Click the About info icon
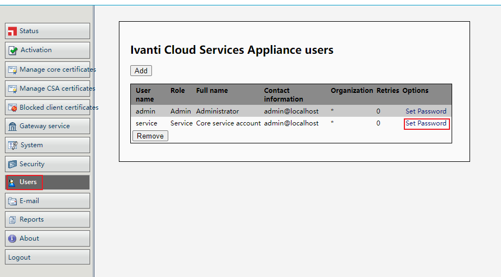Screen dimensions: 501x277 pyautogui.click(x=12, y=238)
